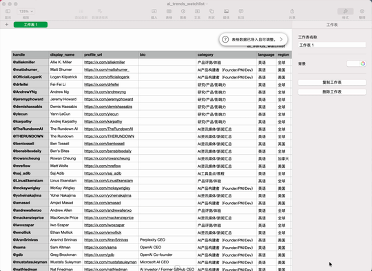Select the display_name column header
This screenshot has height=271, width=372.
(65, 55)
